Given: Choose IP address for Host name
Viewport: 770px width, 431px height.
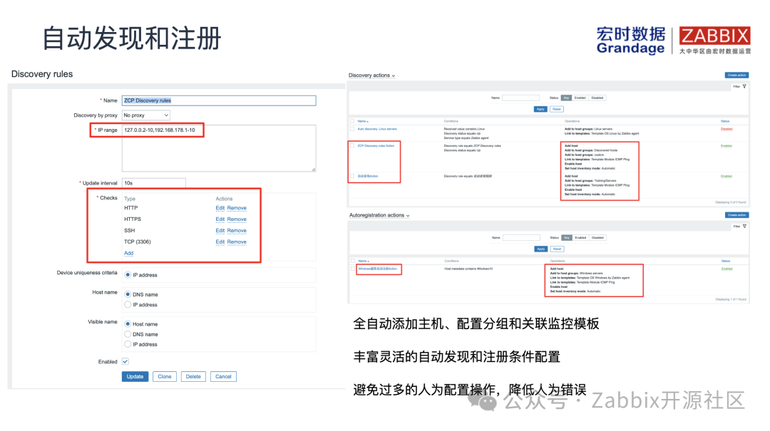Looking at the screenshot, I should coord(128,305).
